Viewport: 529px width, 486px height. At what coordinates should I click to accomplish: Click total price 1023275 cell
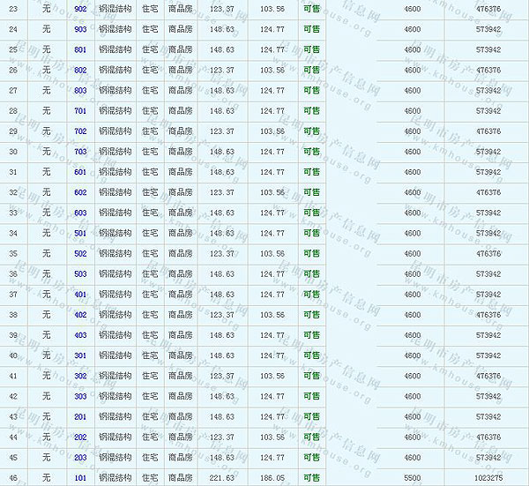pos(488,477)
